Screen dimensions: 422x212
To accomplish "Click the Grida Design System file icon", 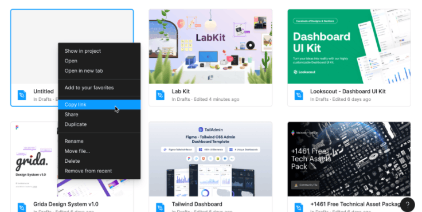I will coord(22,207).
